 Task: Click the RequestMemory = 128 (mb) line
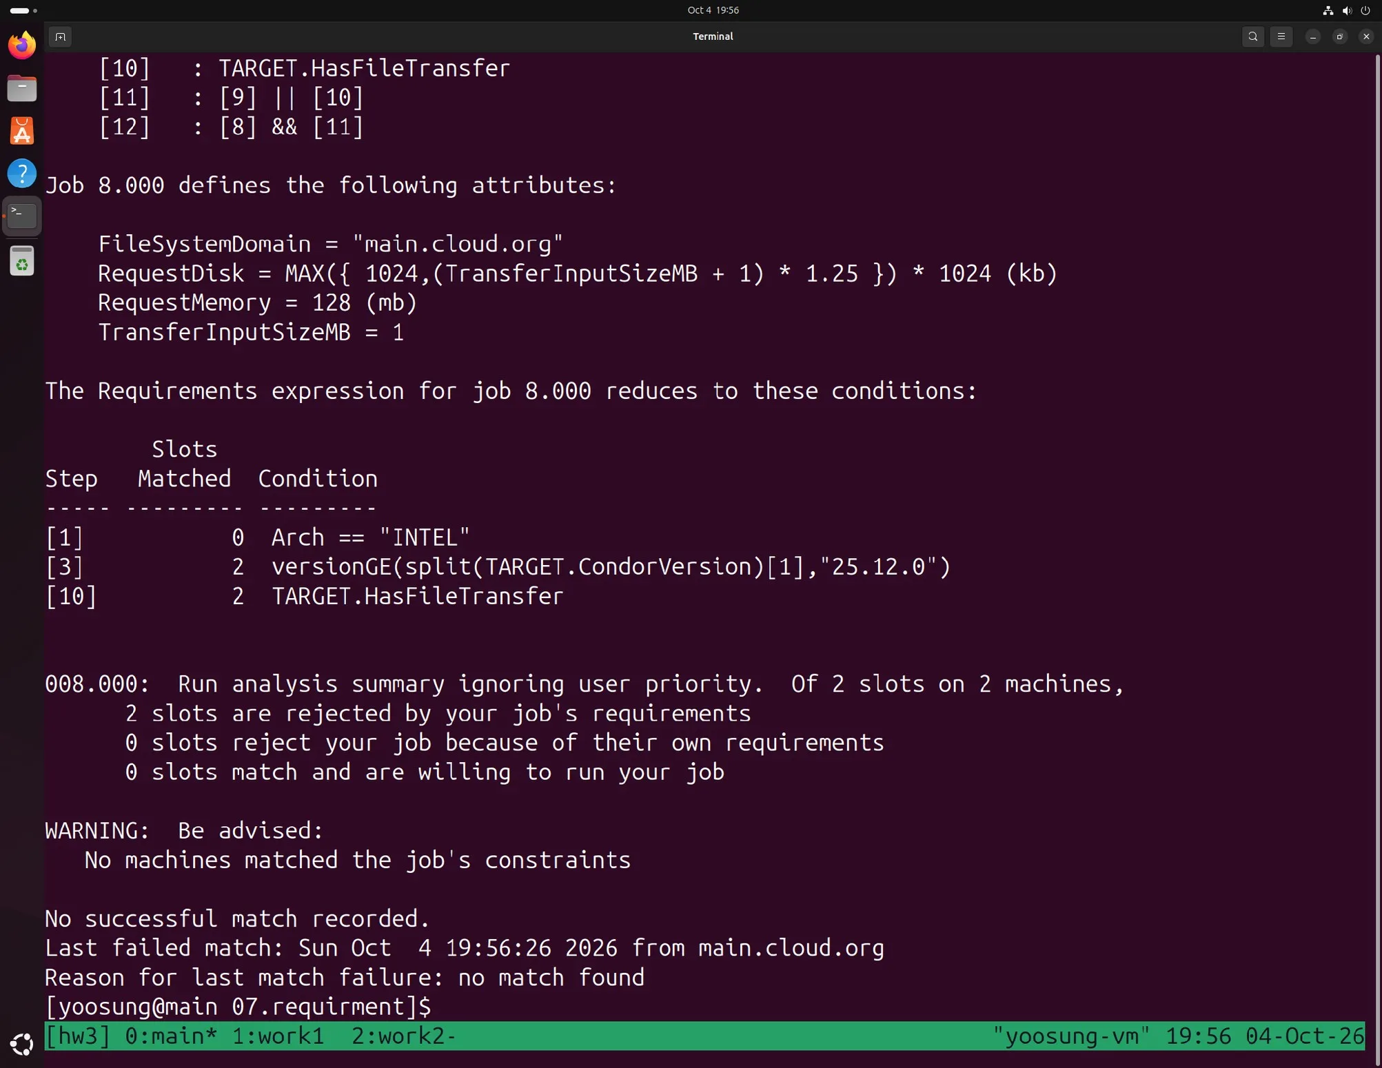pos(257,303)
